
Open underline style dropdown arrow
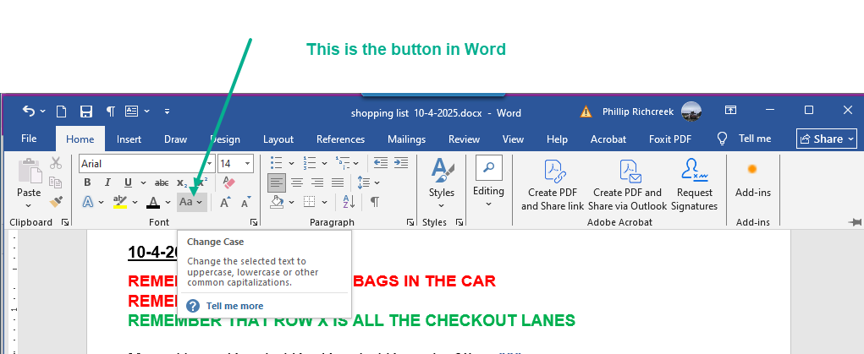tap(143, 182)
